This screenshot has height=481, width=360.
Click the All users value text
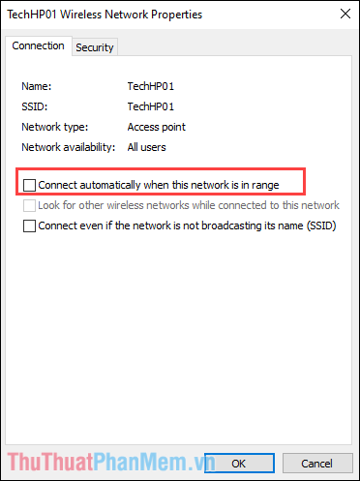[147, 147]
